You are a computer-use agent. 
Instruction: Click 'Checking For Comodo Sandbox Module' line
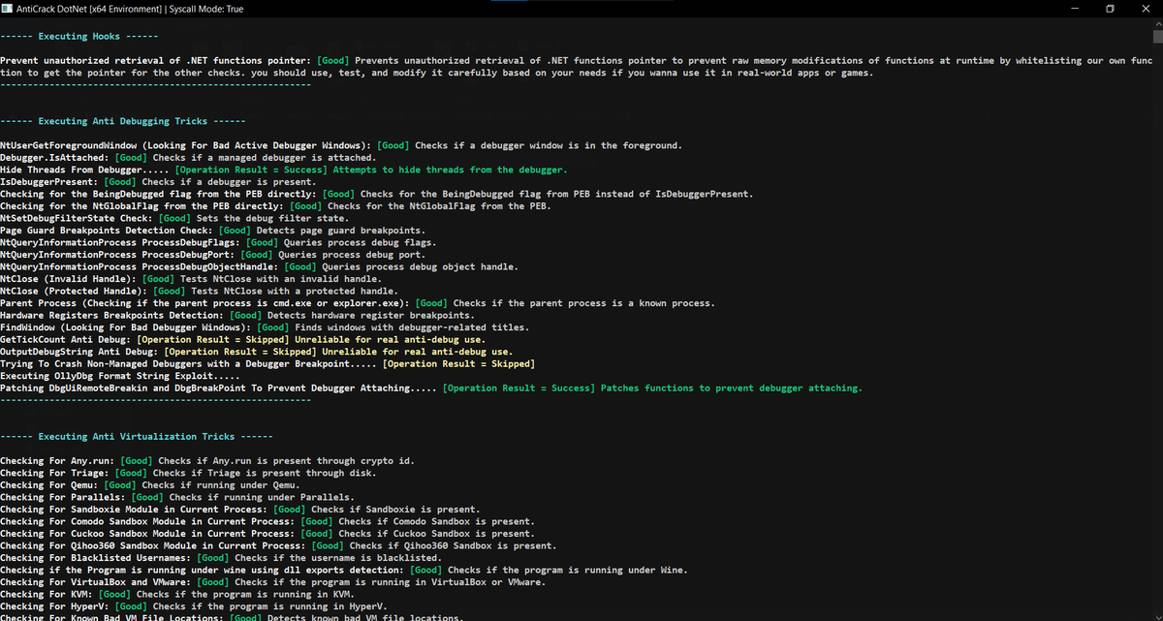[x=267, y=521]
